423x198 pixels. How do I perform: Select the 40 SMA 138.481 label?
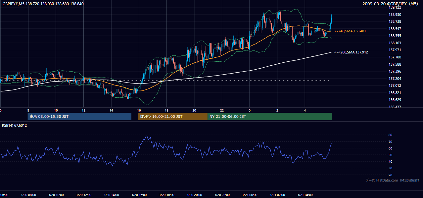(x=350, y=31)
